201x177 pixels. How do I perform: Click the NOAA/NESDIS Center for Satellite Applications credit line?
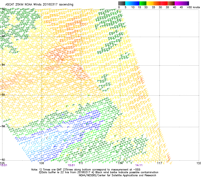click(x=117, y=175)
